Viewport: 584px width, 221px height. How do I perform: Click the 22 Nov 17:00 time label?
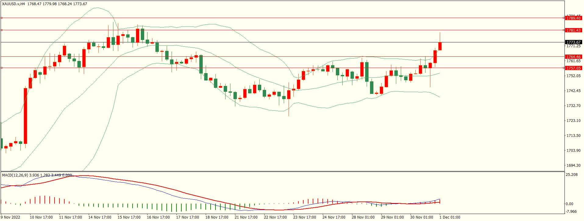(x=275, y=217)
